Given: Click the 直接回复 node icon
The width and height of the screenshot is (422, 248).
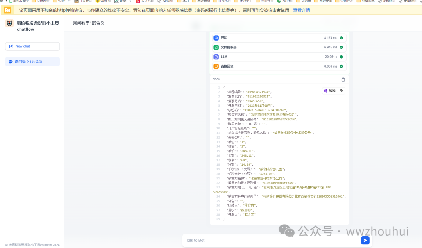Looking at the screenshot, I should 216,66.
